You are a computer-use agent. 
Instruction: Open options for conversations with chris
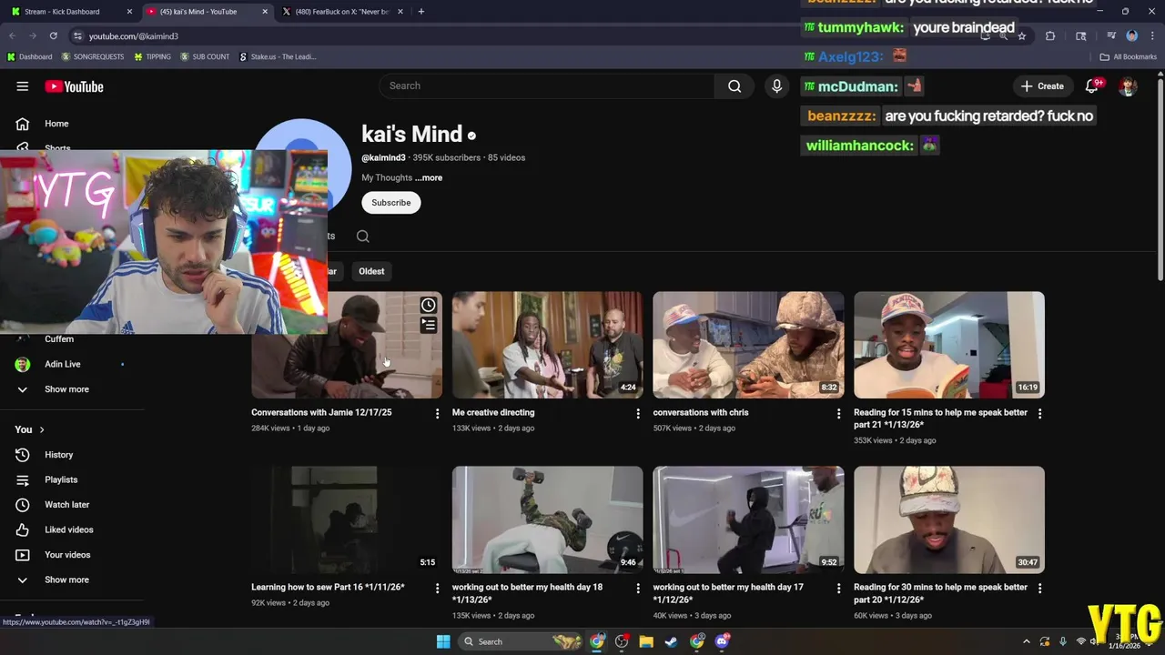pyautogui.click(x=839, y=413)
